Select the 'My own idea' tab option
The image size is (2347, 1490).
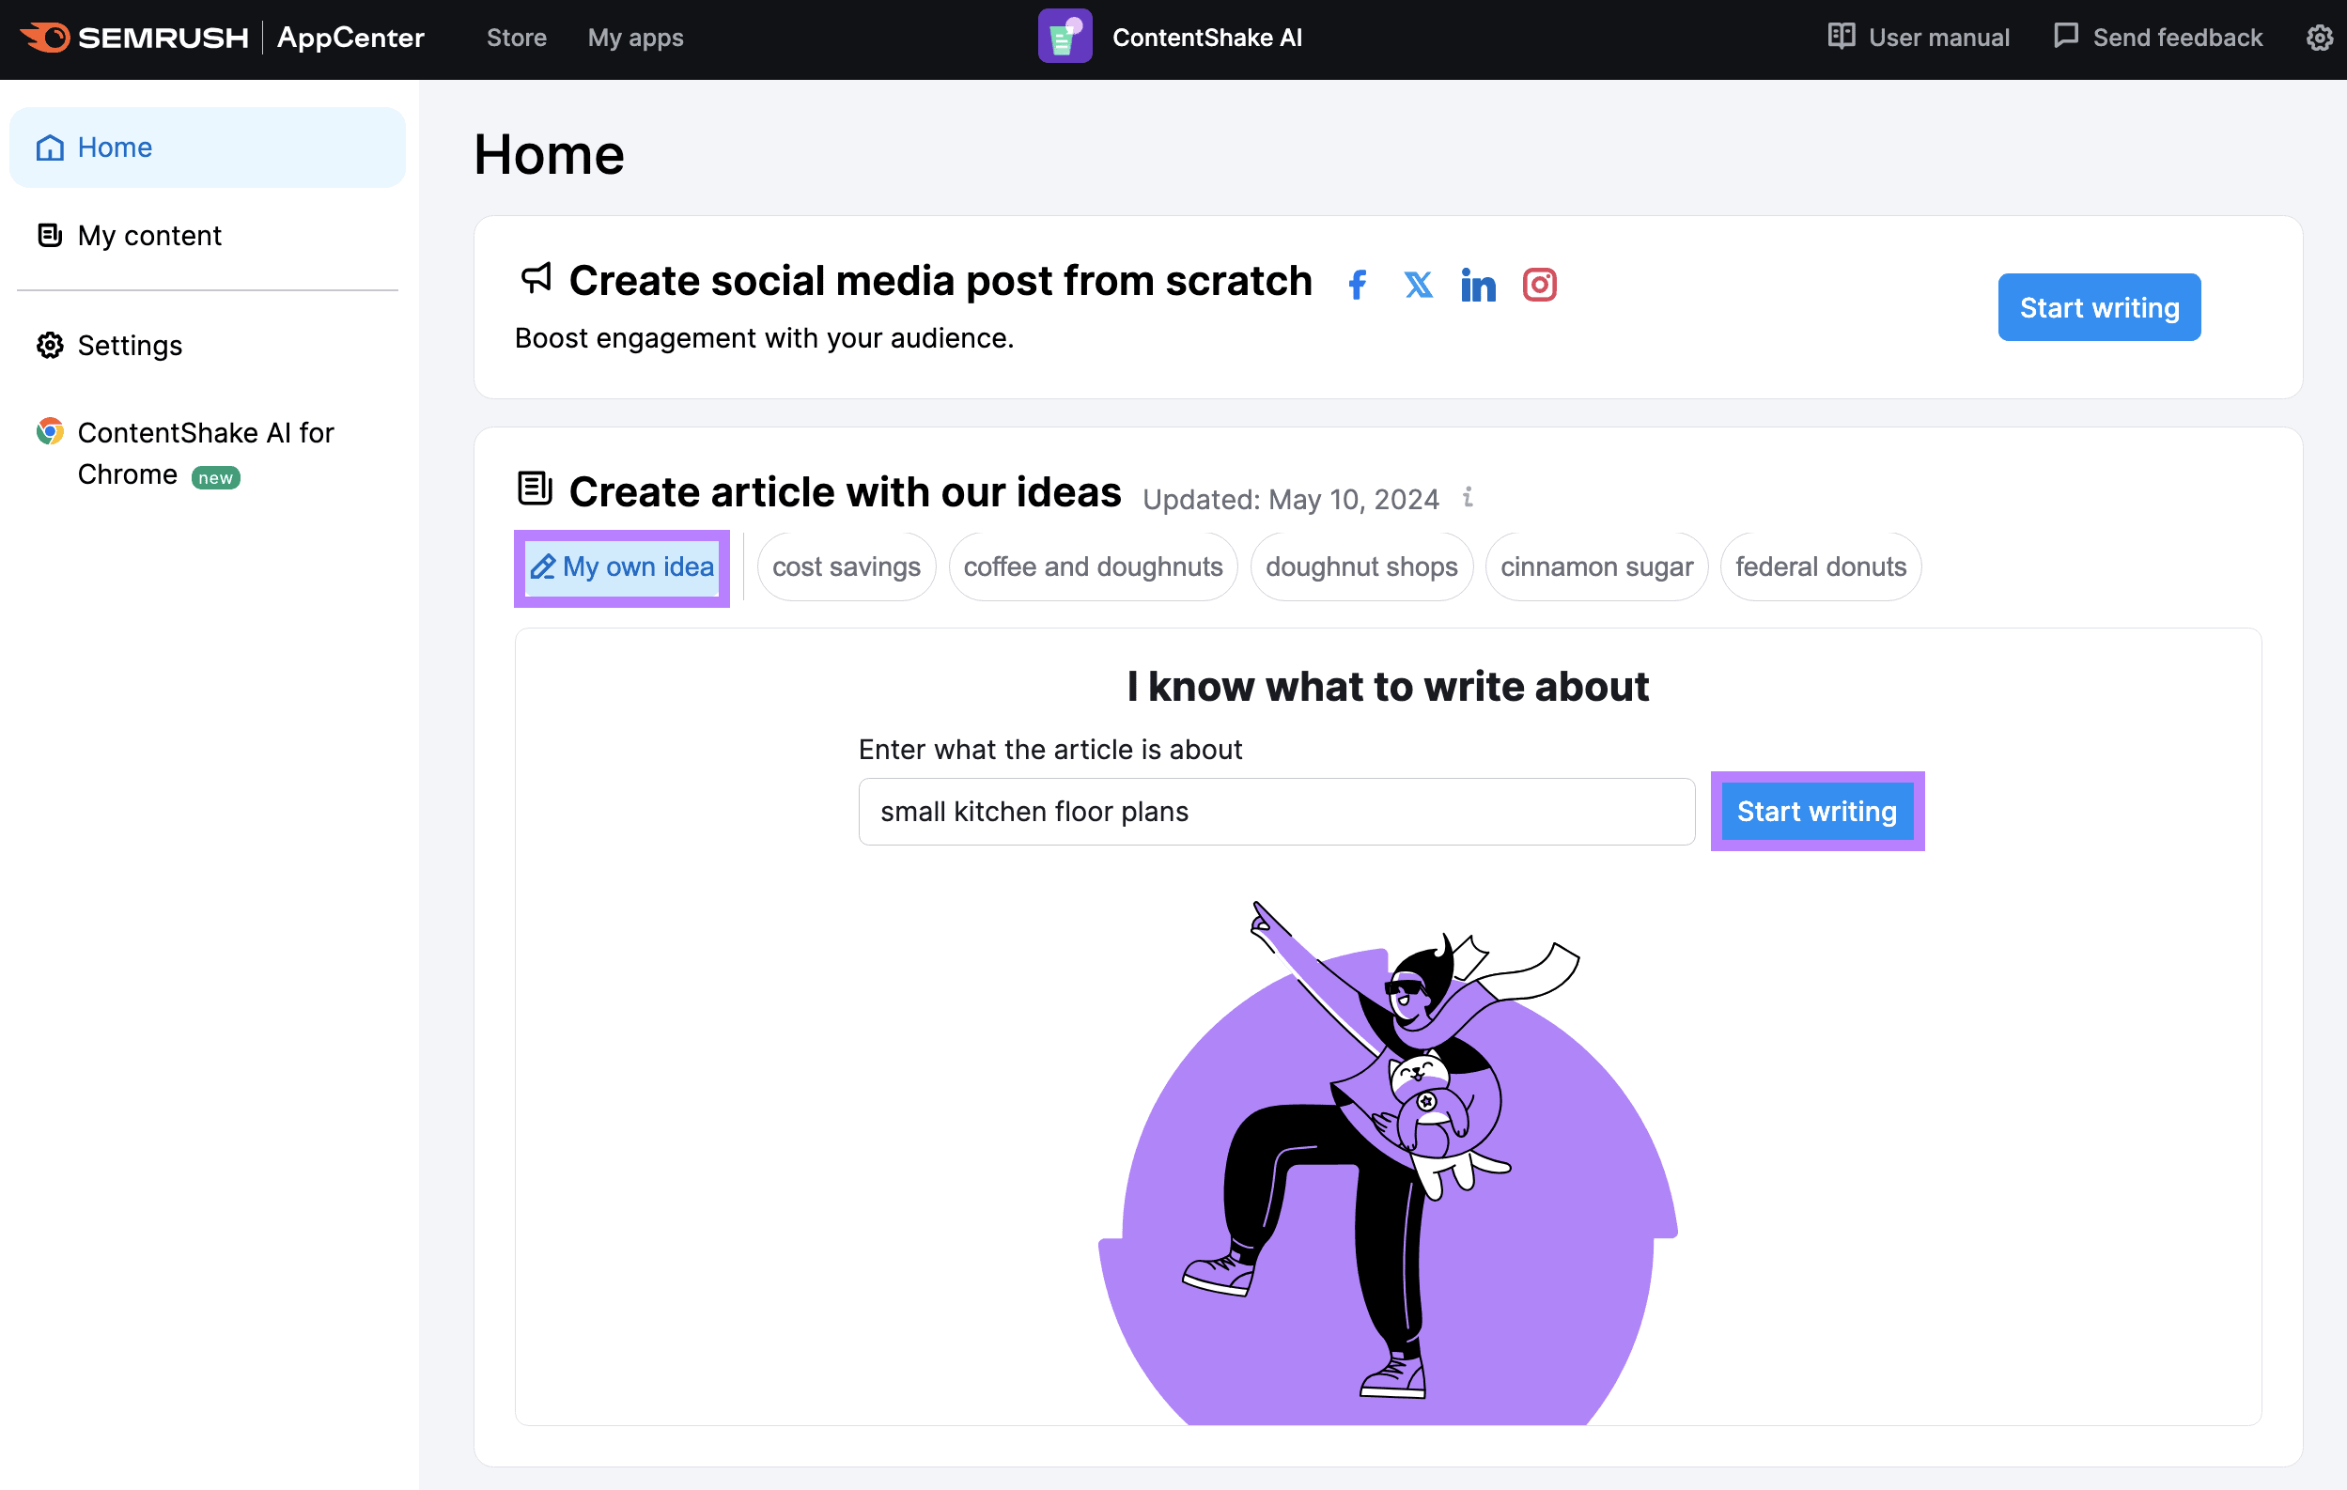pos(625,567)
